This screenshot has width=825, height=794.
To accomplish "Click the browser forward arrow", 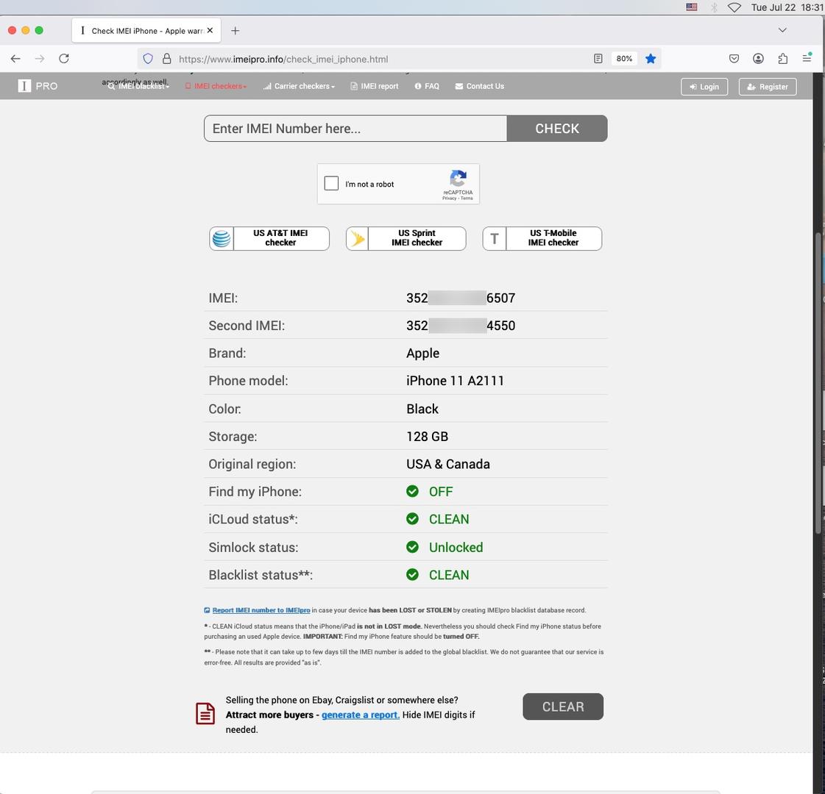I will (x=40, y=59).
